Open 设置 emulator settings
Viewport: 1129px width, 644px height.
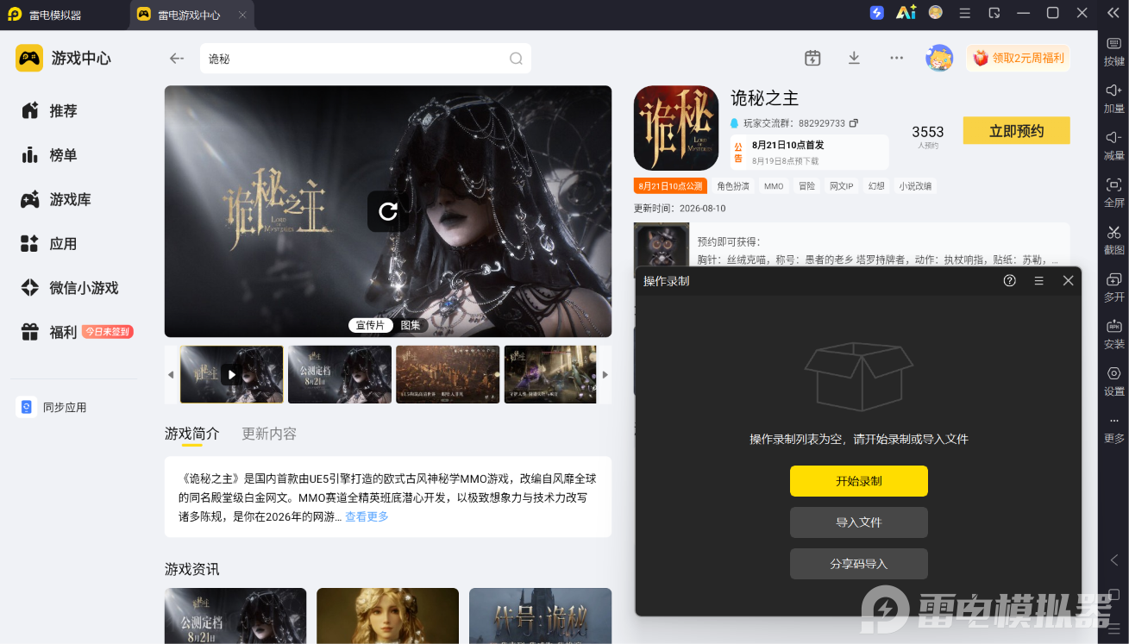pyautogui.click(x=1114, y=381)
